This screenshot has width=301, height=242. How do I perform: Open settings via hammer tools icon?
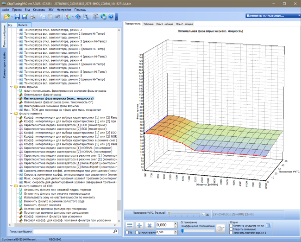tap(95, 17)
